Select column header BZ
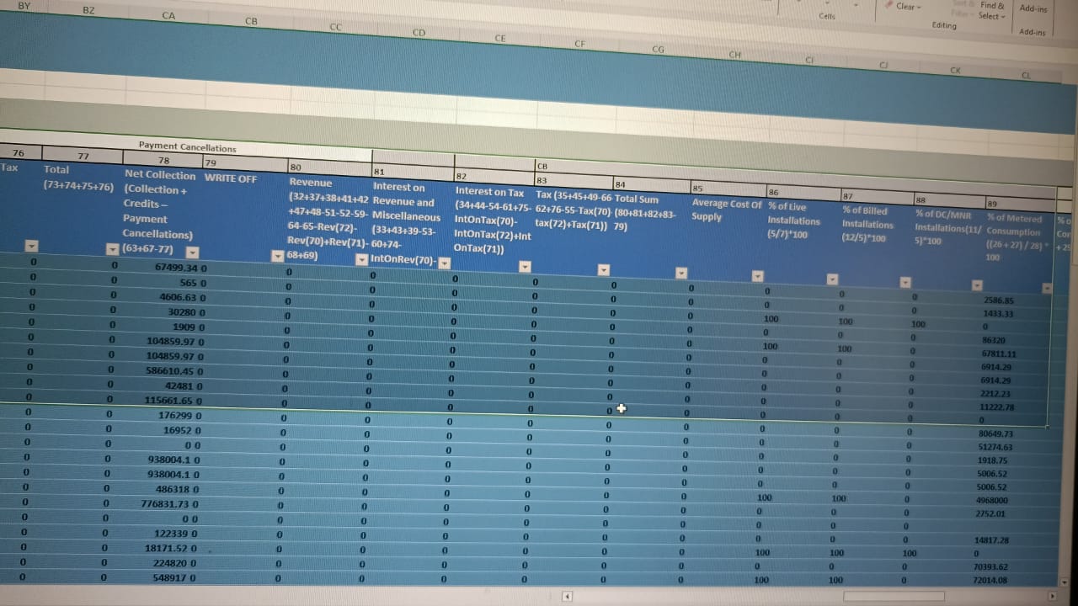This screenshot has width=1078, height=606. (89, 10)
